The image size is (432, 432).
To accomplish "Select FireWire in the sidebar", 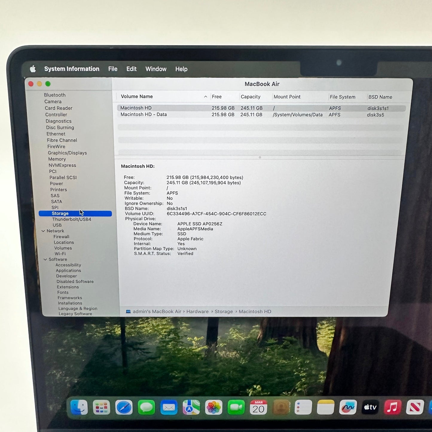I will pyautogui.click(x=56, y=146).
